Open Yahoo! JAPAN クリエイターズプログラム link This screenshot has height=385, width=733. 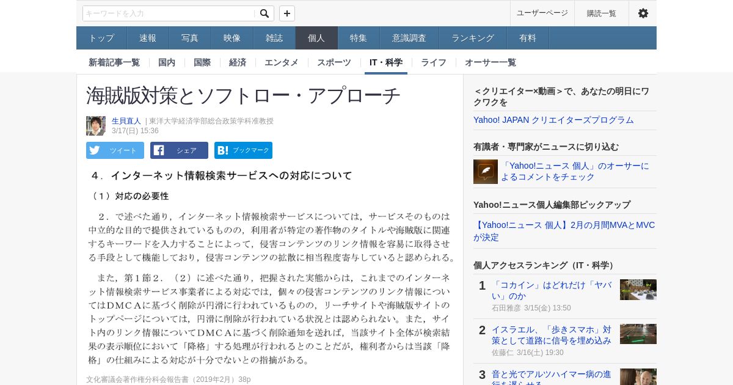[x=553, y=120]
